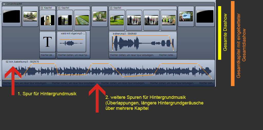Select the slide thumbnail showing the blue sign
This screenshot has height=130, width=263.
click(x=186, y=17)
